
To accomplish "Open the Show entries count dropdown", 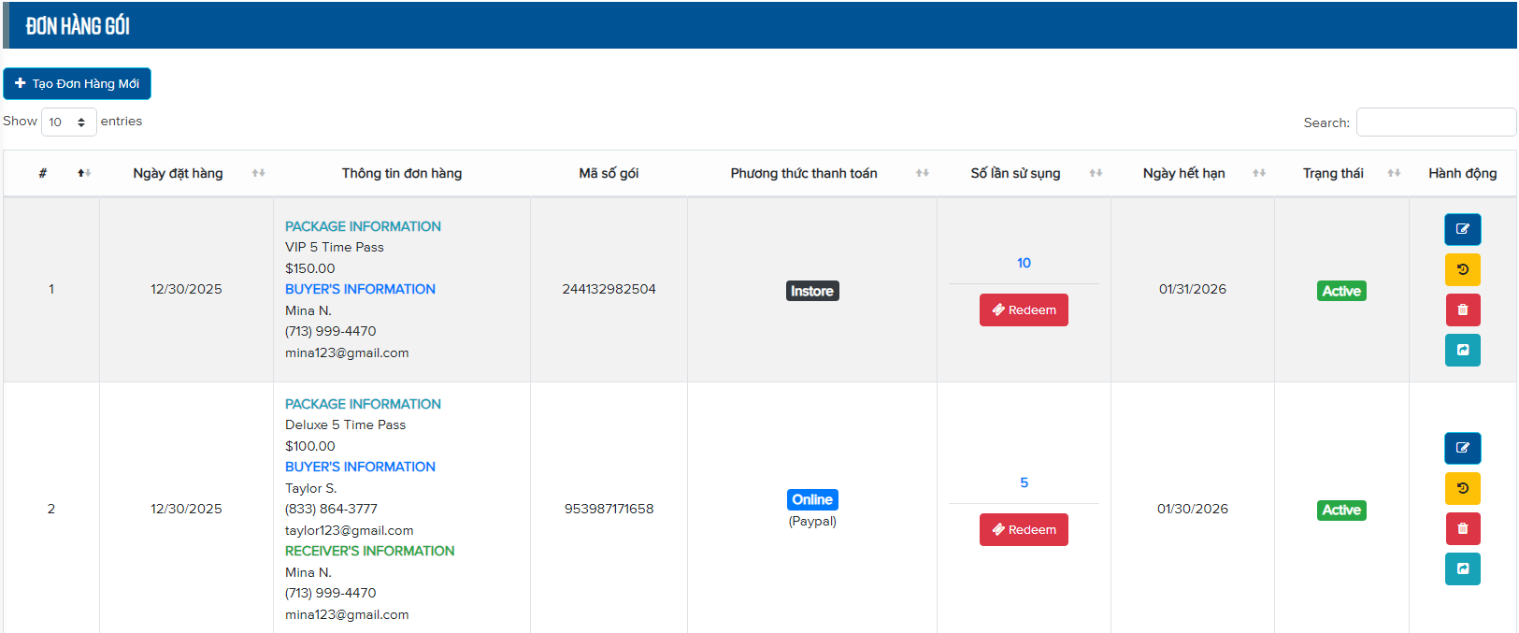I will click(x=68, y=122).
